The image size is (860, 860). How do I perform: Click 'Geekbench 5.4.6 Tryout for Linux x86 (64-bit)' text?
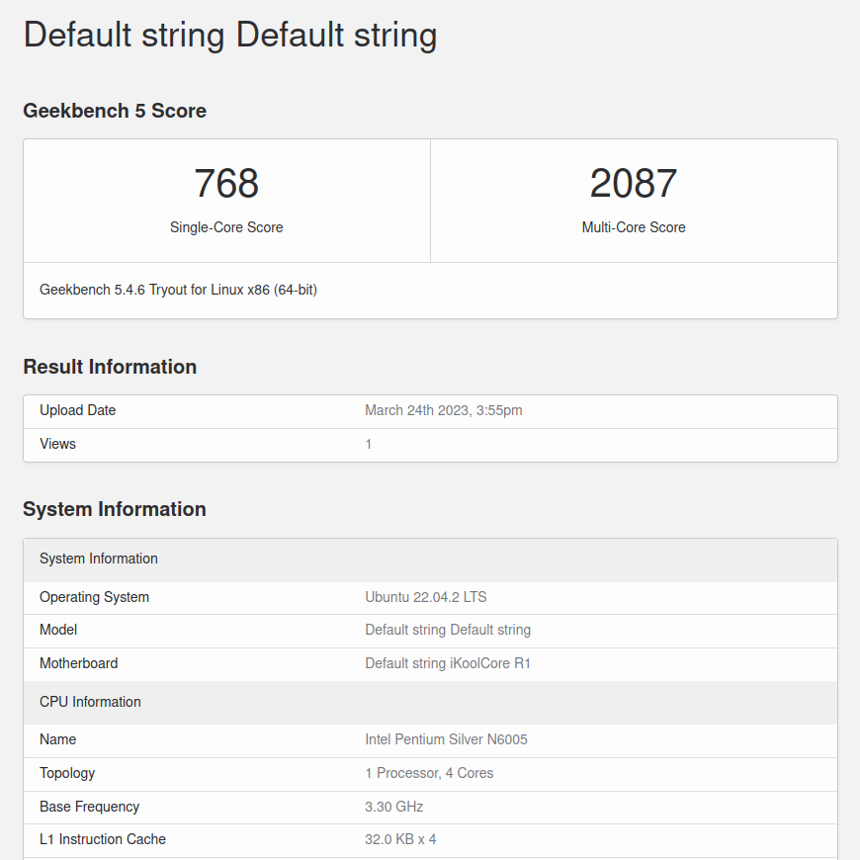coord(178,290)
